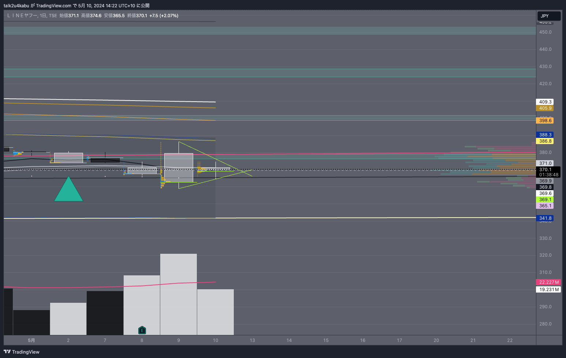Click the 始値371.1 open value

[69, 16]
